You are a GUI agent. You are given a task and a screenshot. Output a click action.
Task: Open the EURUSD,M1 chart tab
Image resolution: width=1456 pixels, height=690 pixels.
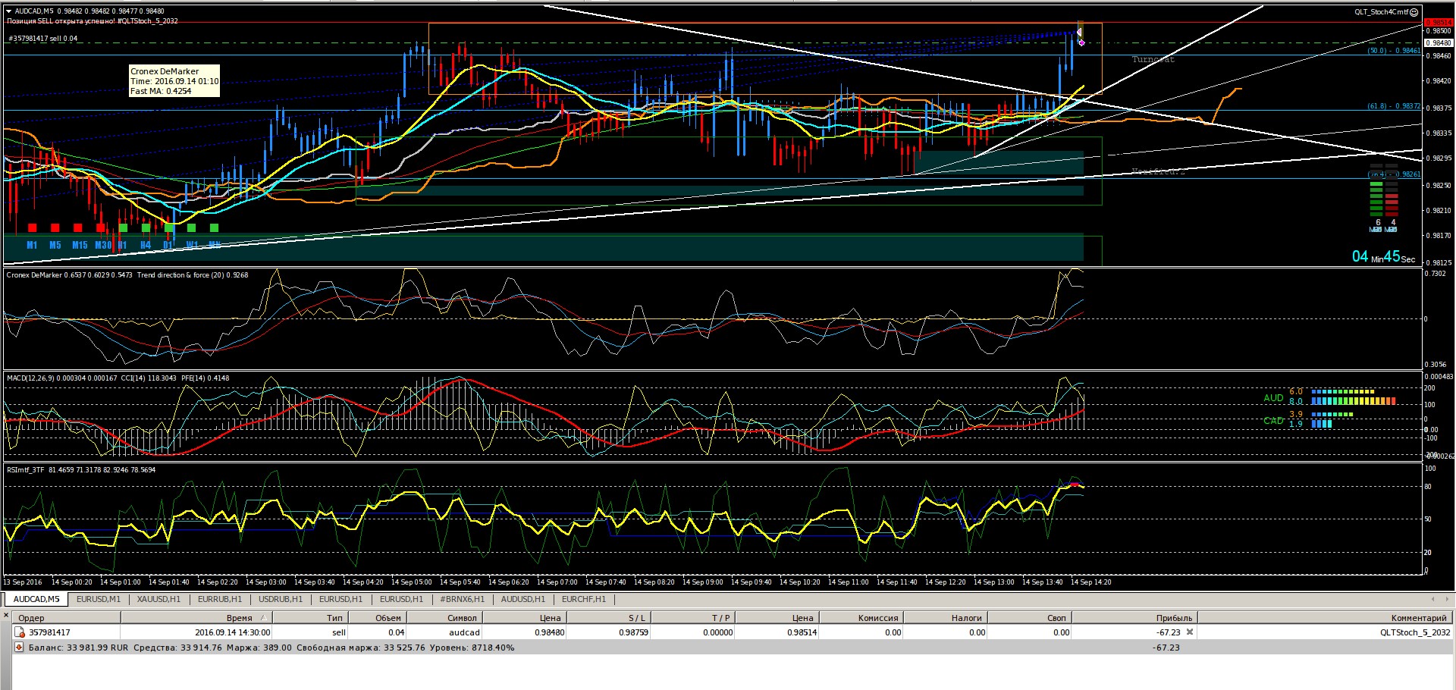click(x=99, y=599)
